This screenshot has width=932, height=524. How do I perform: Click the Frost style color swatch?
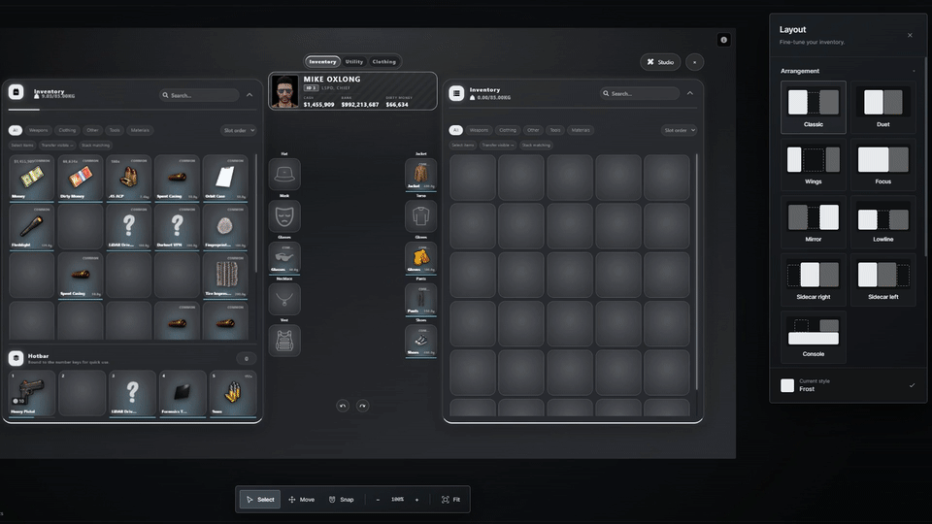(x=787, y=385)
